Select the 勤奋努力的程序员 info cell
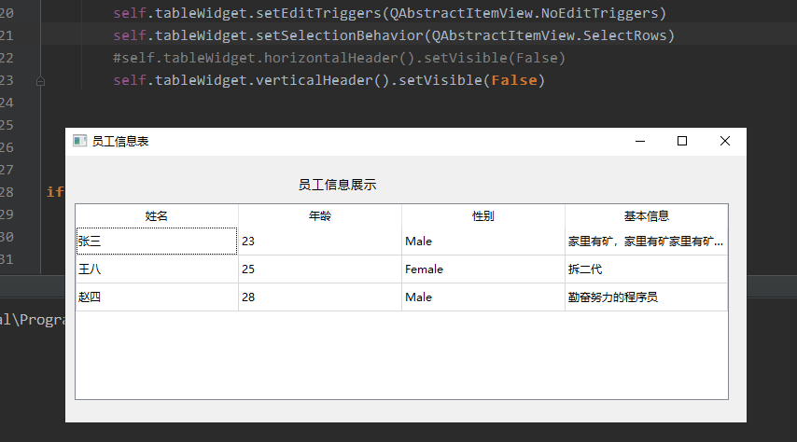 click(x=646, y=297)
